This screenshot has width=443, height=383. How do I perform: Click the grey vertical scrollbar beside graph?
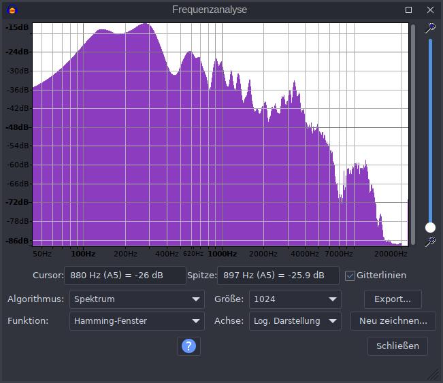[x=413, y=134]
